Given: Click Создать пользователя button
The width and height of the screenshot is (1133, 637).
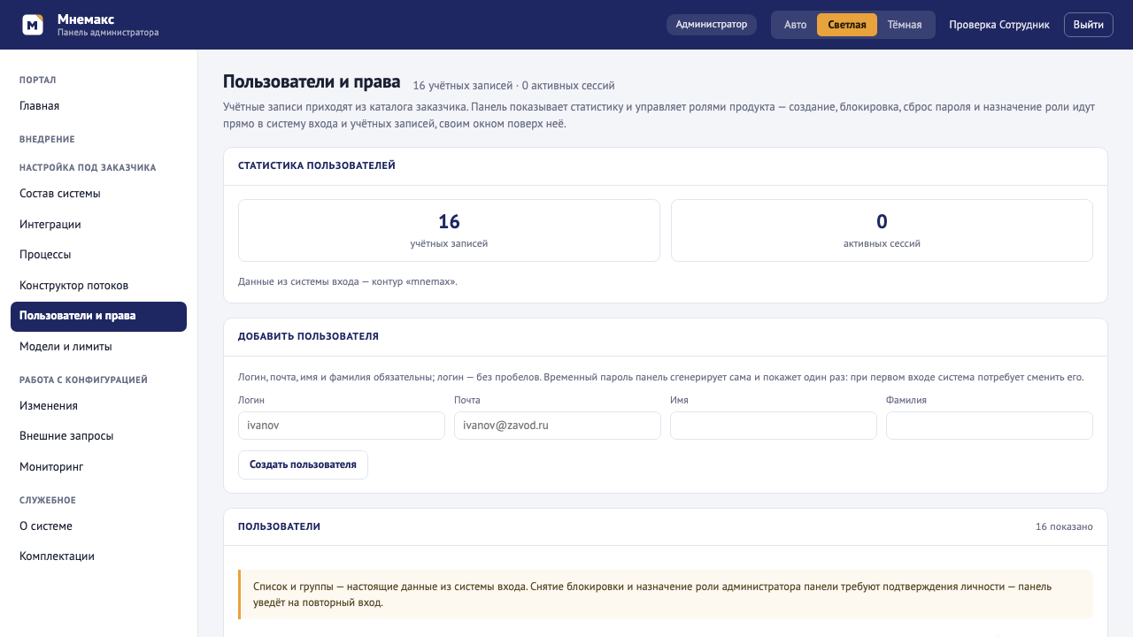Looking at the screenshot, I should point(303,464).
